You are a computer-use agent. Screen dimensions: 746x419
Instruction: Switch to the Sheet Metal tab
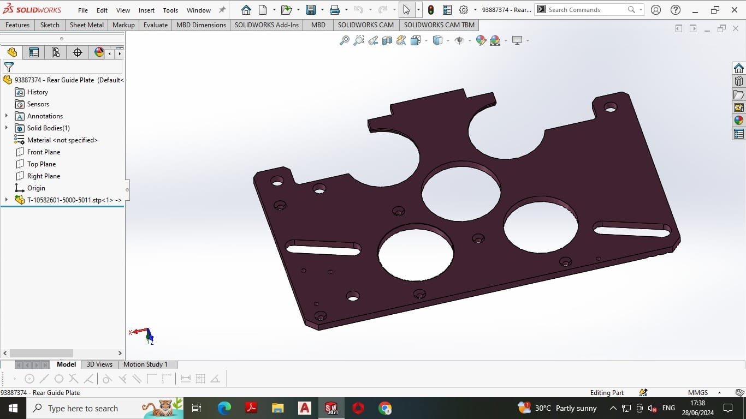click(x=86, y=25)
